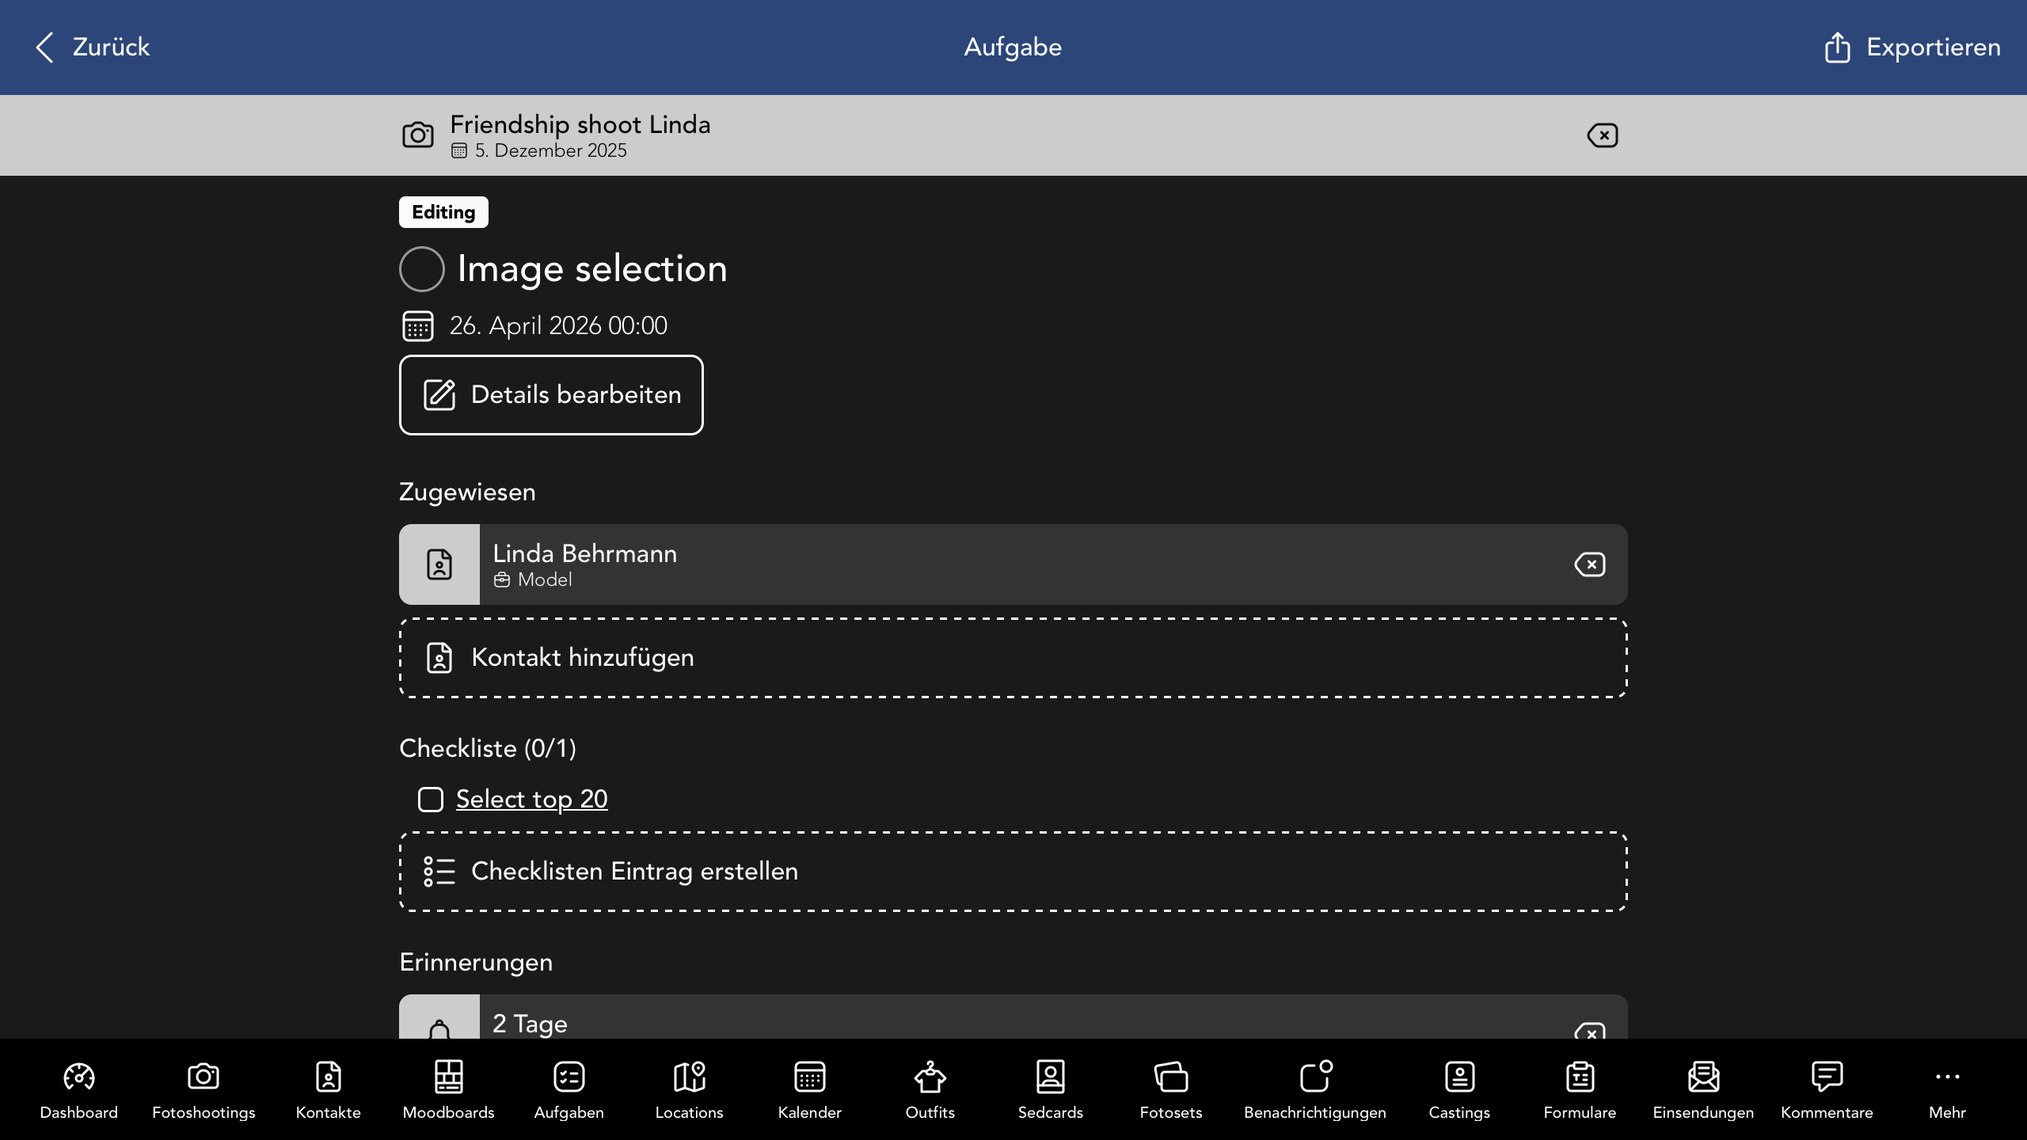Delete the 2 Tage reminder

tap(1589, 1031)
